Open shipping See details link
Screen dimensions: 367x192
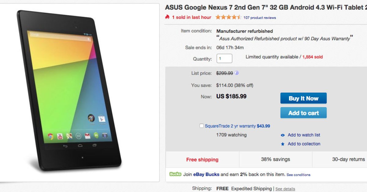tap(285, 189)
